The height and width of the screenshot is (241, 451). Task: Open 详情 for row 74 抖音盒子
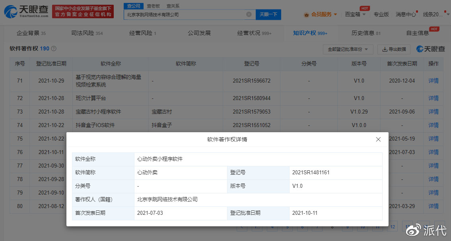click(x=434, y=125)
